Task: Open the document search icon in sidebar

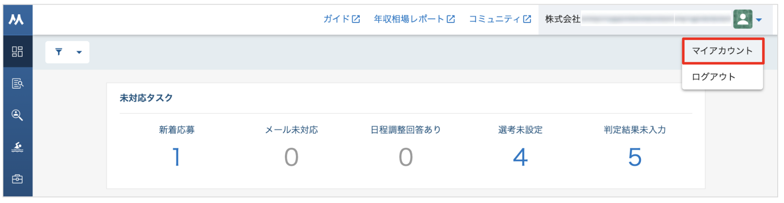Action: 17,84
